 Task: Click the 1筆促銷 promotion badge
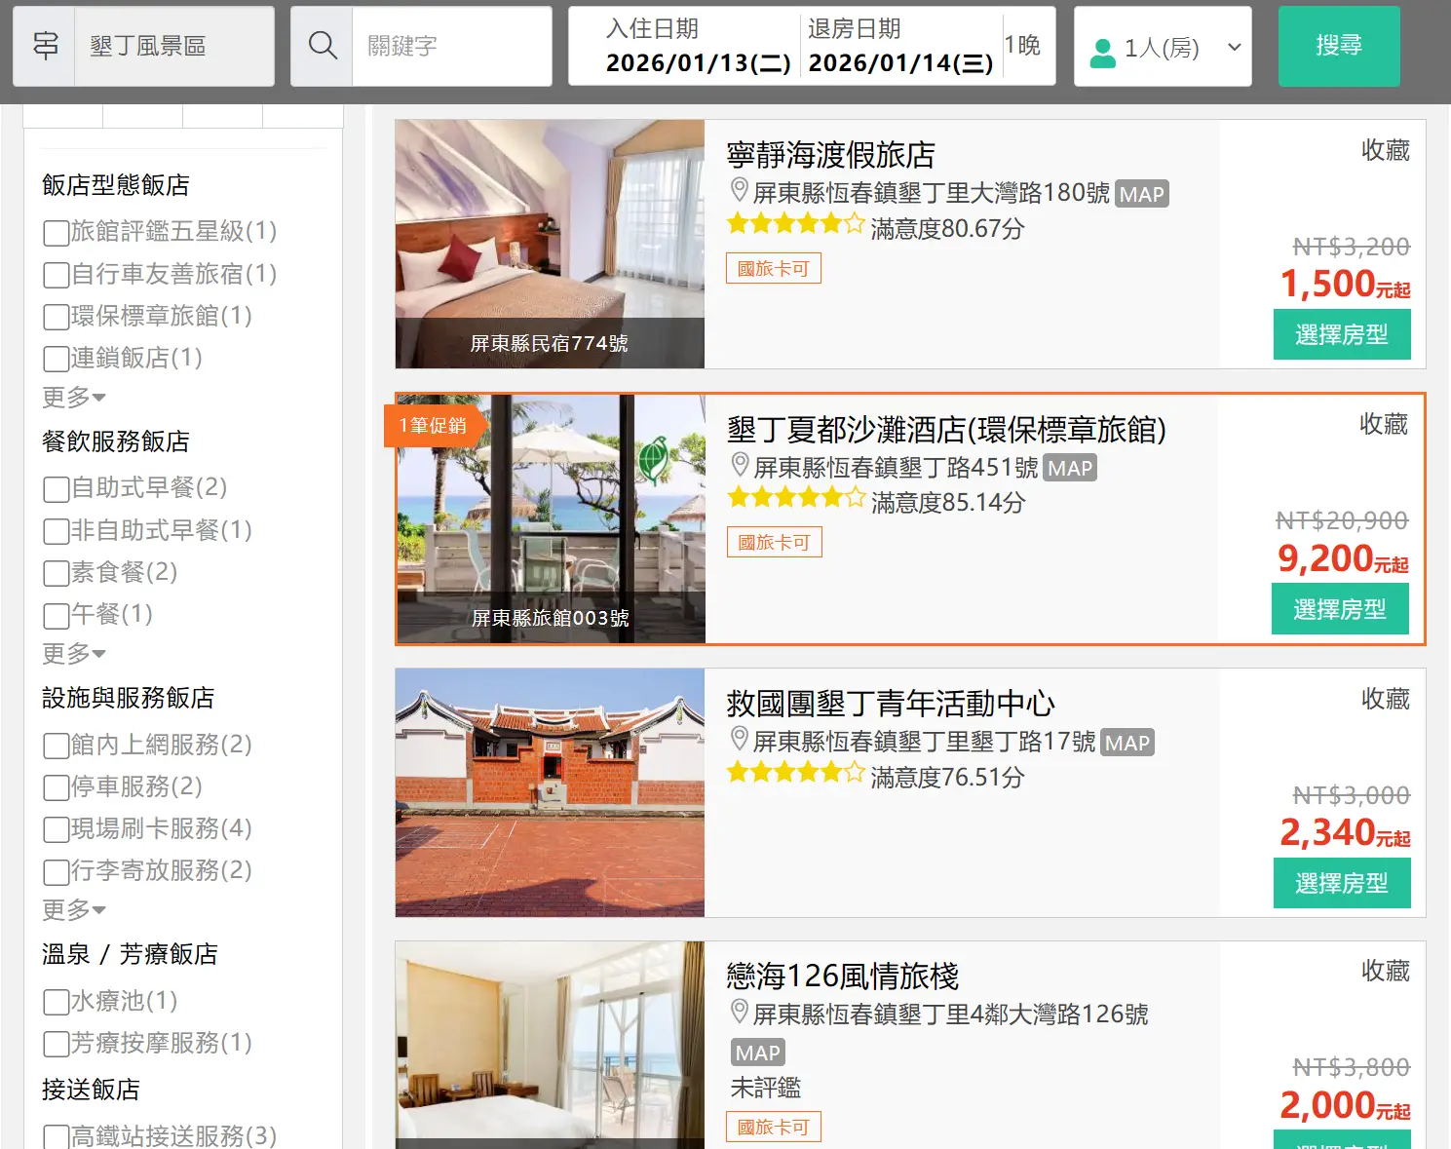[432, 426]
